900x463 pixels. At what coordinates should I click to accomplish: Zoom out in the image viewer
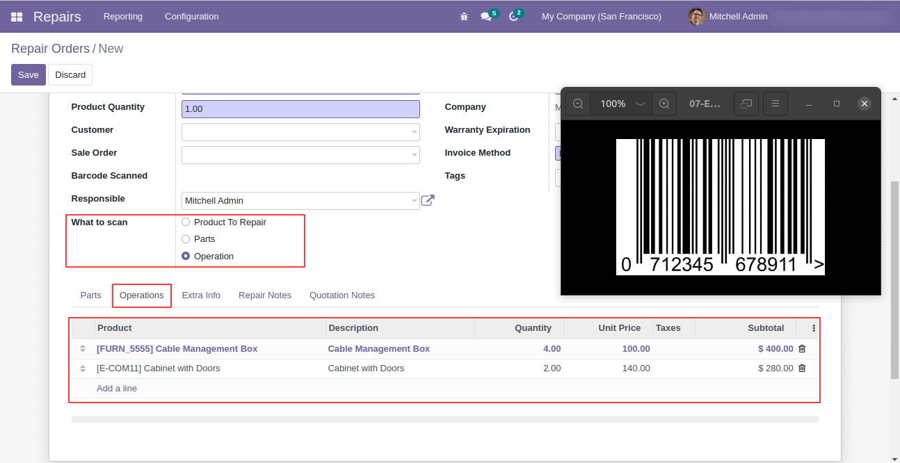click(578, 104)
